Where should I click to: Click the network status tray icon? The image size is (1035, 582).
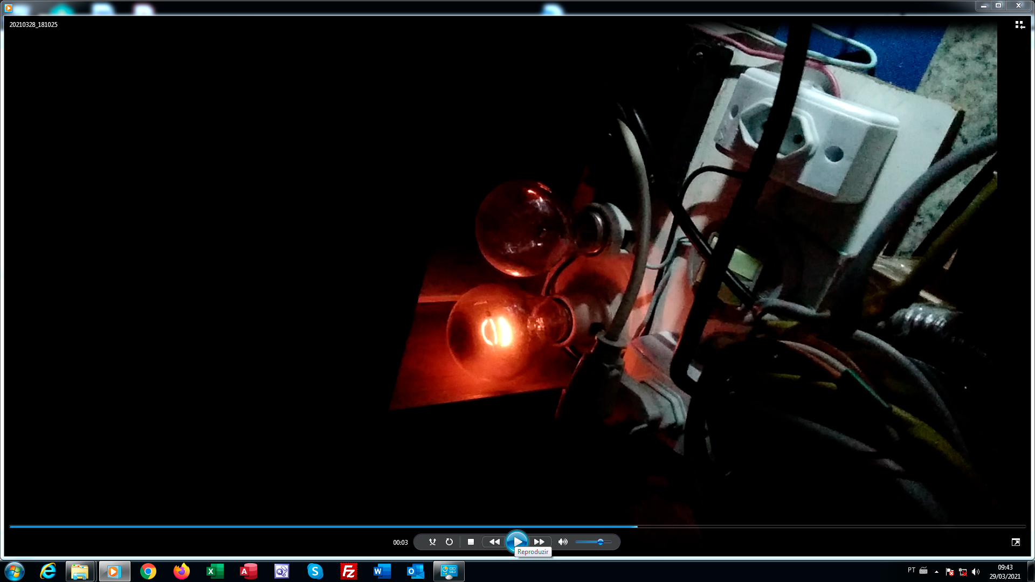pyautogui.click(x=963, y=572)
